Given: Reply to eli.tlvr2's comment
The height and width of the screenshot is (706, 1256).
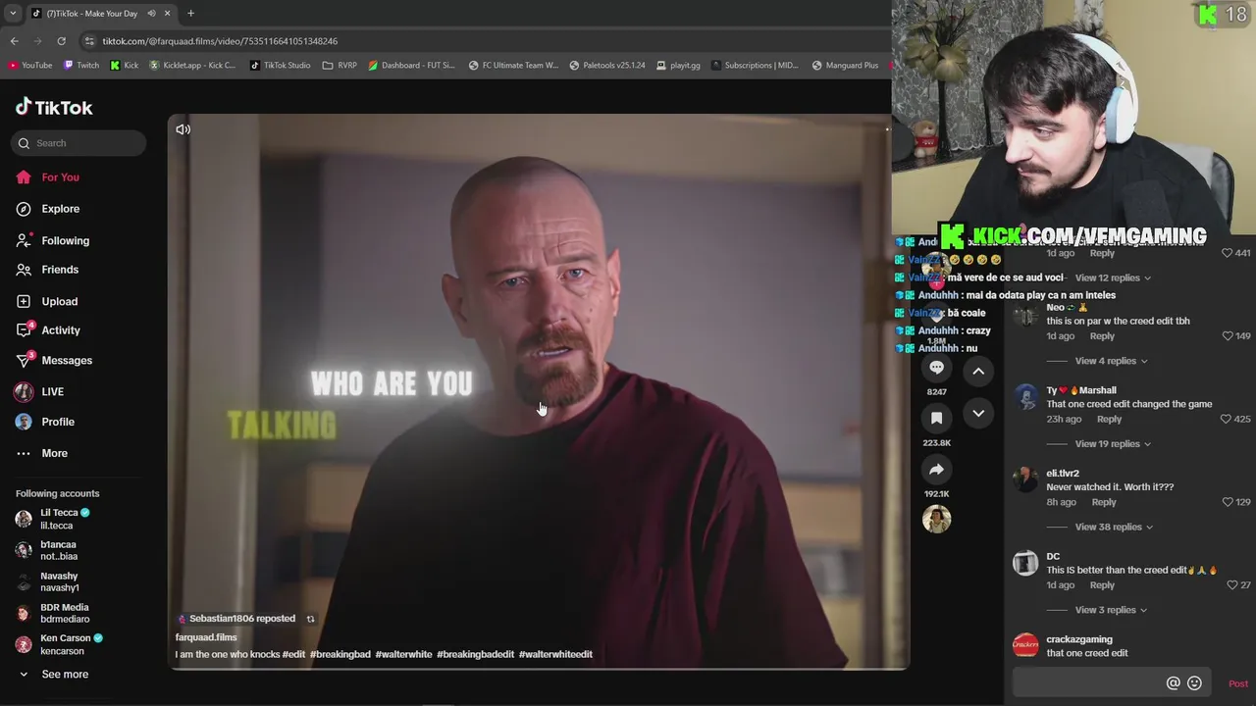Looking at the screenshot, I should (x=1104, y=502).
